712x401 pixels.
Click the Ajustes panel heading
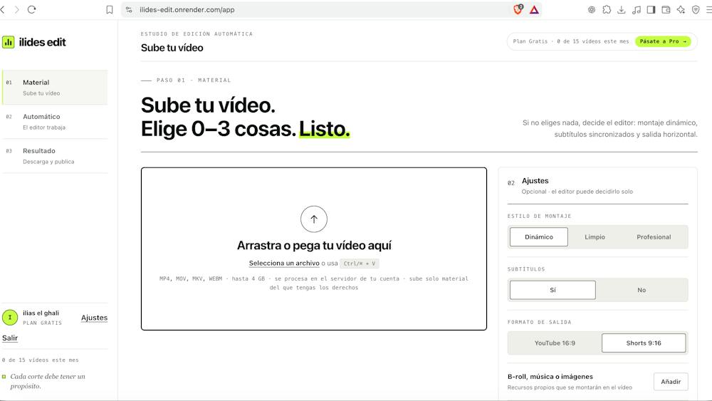tap(535, 181)
